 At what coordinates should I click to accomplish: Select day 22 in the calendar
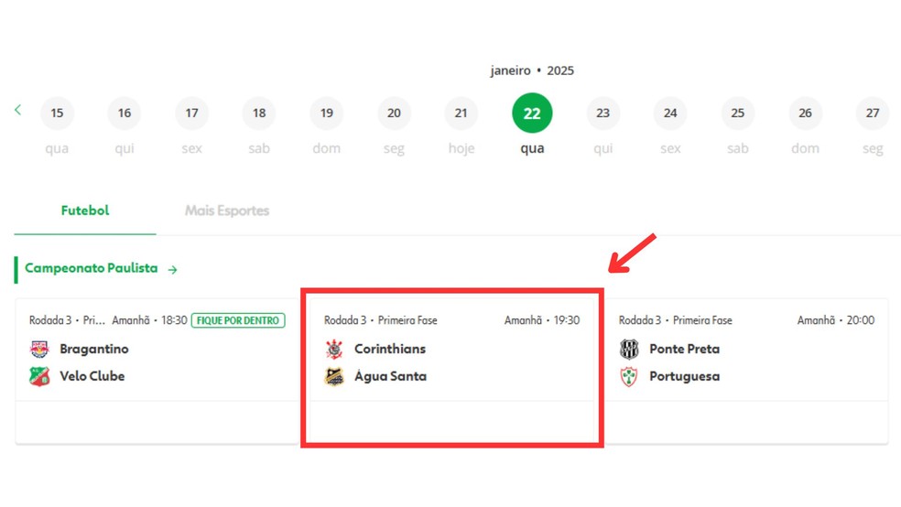click(x=532, y=113)
